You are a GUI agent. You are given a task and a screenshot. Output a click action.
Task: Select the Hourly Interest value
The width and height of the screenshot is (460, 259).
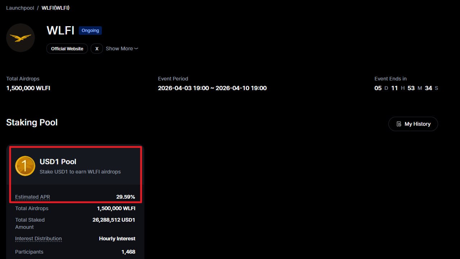point(117,239)
